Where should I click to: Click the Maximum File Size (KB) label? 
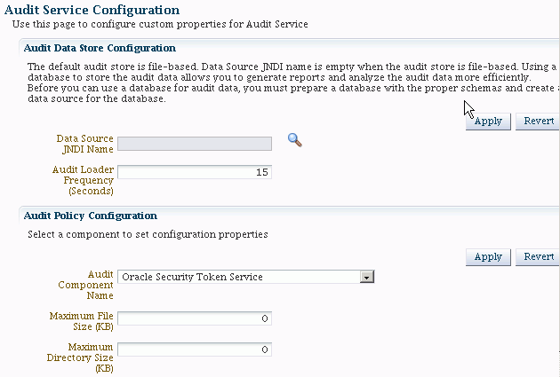pos(82,321)
